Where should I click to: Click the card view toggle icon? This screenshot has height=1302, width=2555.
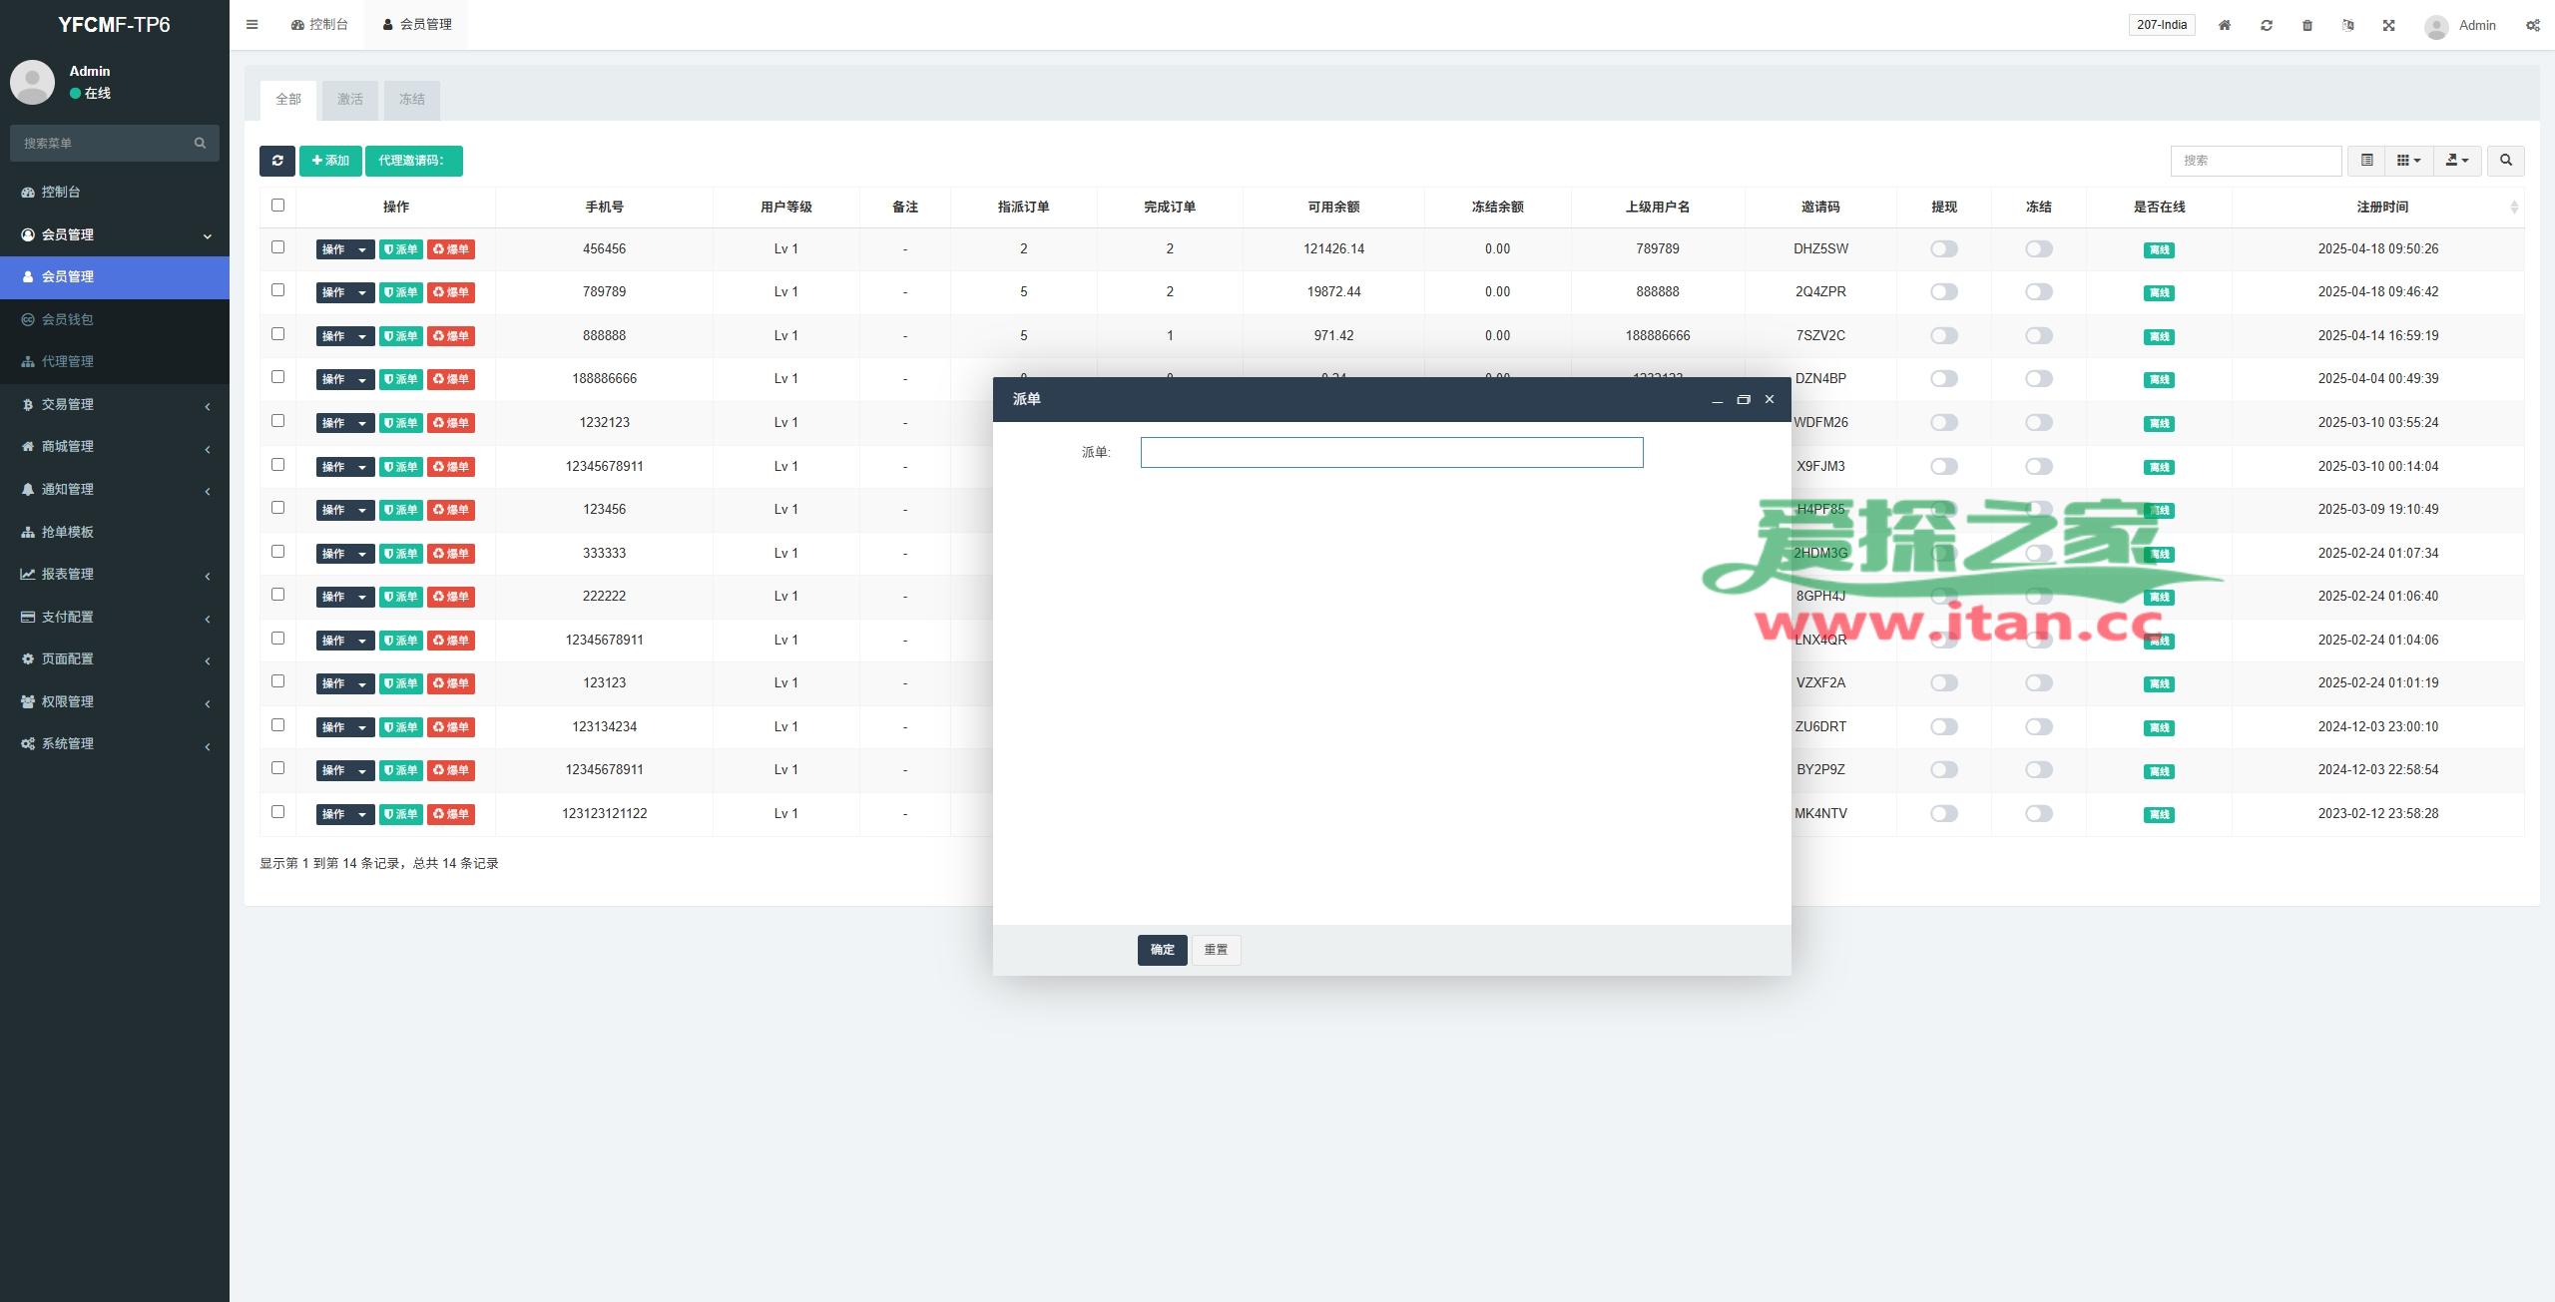[x=2366, y=161]
